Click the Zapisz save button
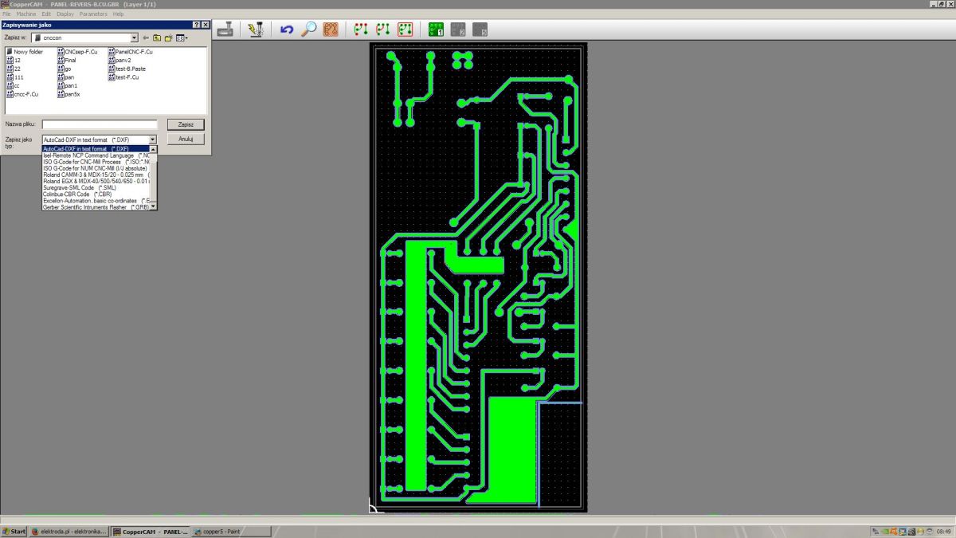Viewport: 956px width, 538px height. point(186,124)
